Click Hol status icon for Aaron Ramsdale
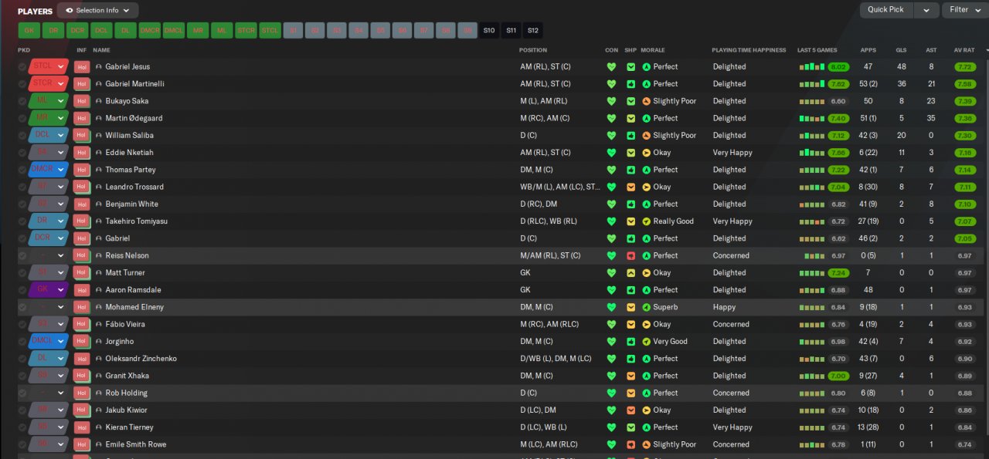The image size is (989, 459). pyautogui.click(x=82, y=290)
